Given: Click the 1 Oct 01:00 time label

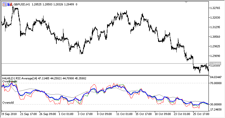Looking at the screenshot, I should click(x=66, y=114).
